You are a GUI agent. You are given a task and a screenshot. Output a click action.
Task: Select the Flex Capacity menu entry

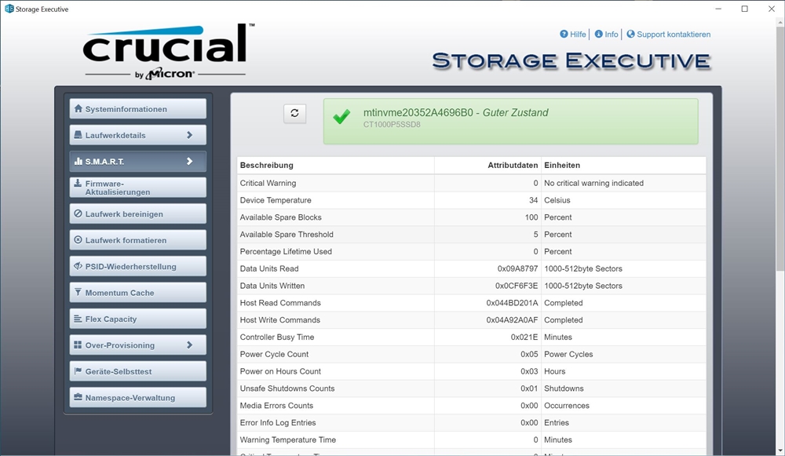point(137,319)
